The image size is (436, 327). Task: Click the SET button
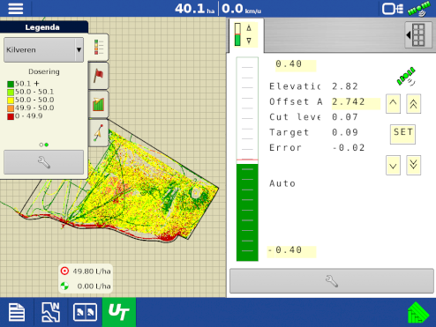click(x=402, y=134)
